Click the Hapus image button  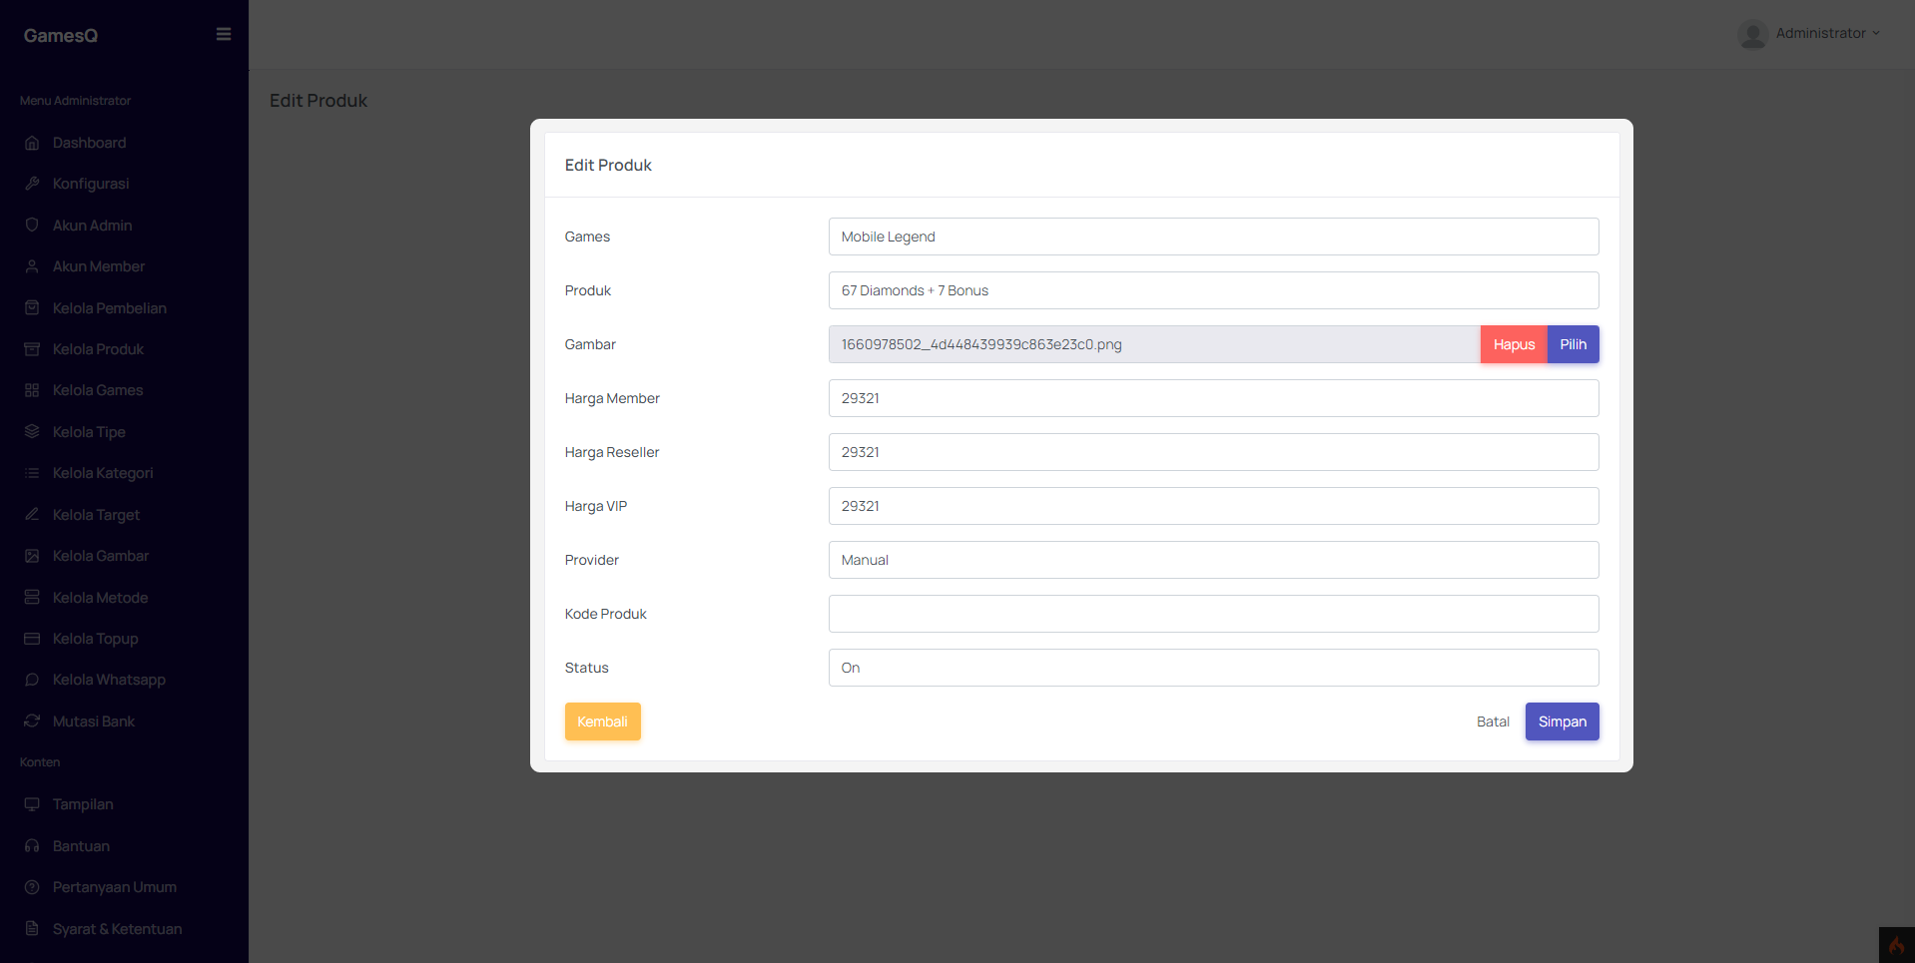(x=1514, y=344)
